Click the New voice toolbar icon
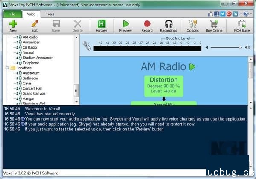 click(x=13, y=25)
